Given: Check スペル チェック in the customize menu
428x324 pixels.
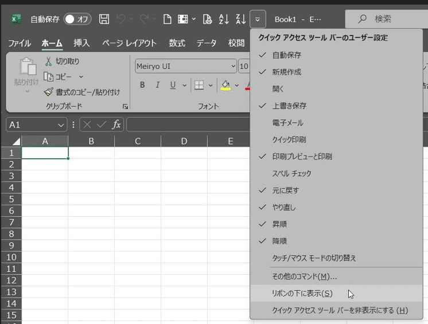Looking at the screenshot, I should (x=336, y=173).
